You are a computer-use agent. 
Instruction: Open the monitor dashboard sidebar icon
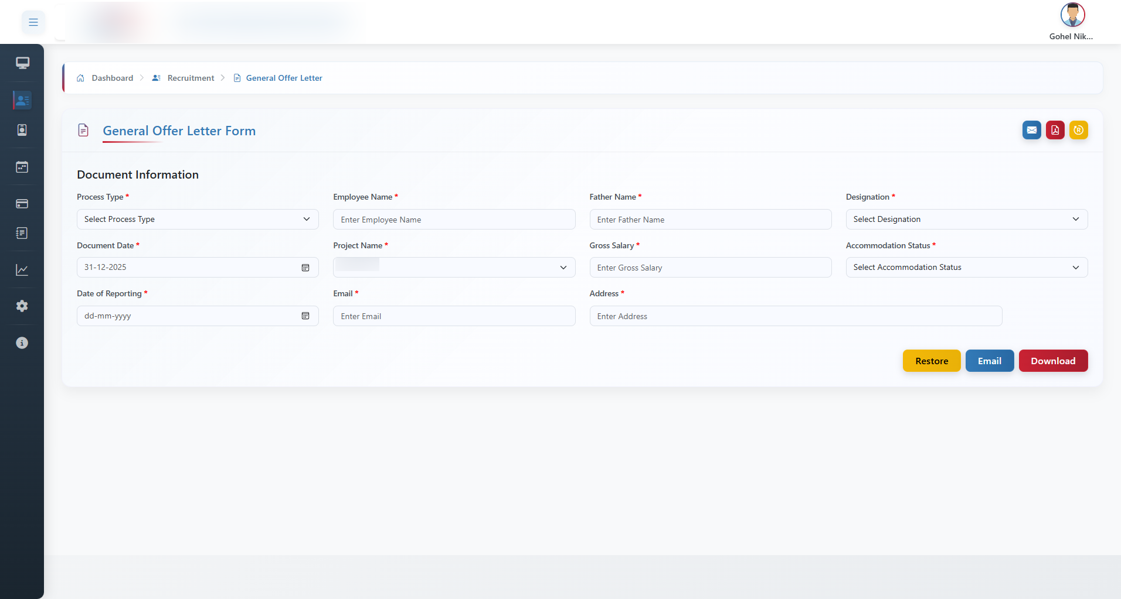tap(22, 63)
